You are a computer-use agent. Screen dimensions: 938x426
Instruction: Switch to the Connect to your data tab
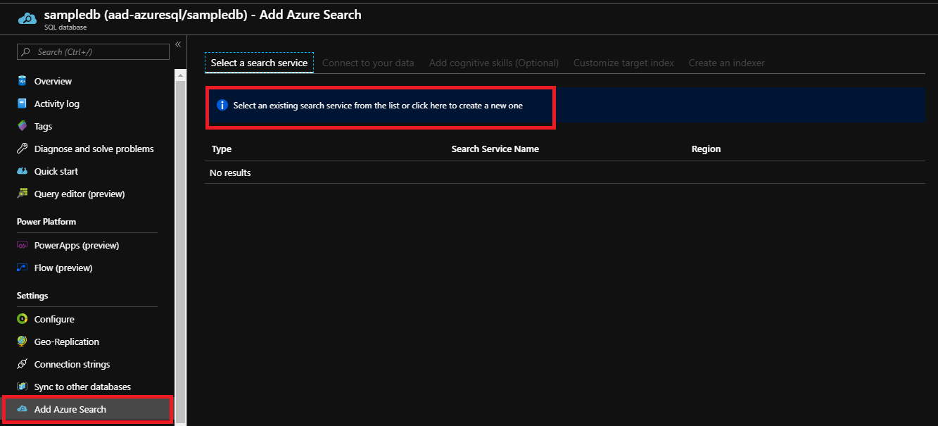pyautogui.click(x=368, y=63)
